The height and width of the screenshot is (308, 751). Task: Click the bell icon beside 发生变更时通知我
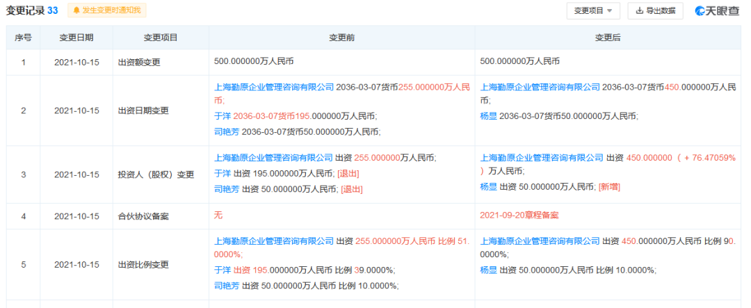click(x=76, y=10)
